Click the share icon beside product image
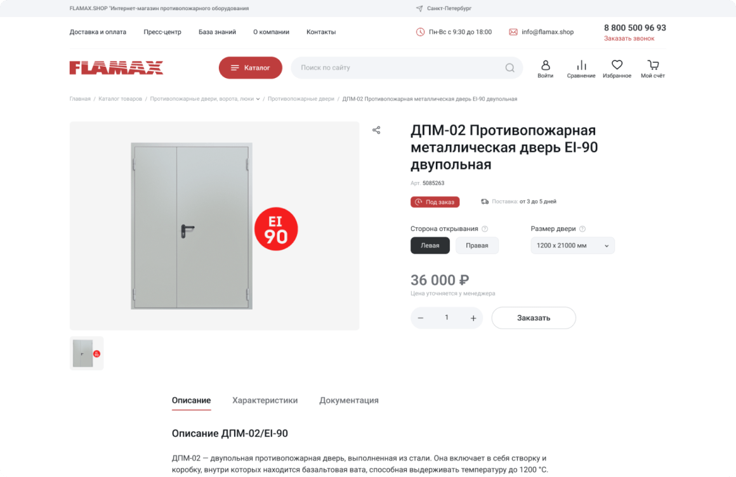Screen dimensions: 736x477 [376, 130]
